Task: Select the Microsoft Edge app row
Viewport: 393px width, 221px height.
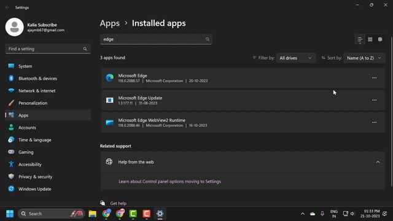Action: click(x=243, y=78)
